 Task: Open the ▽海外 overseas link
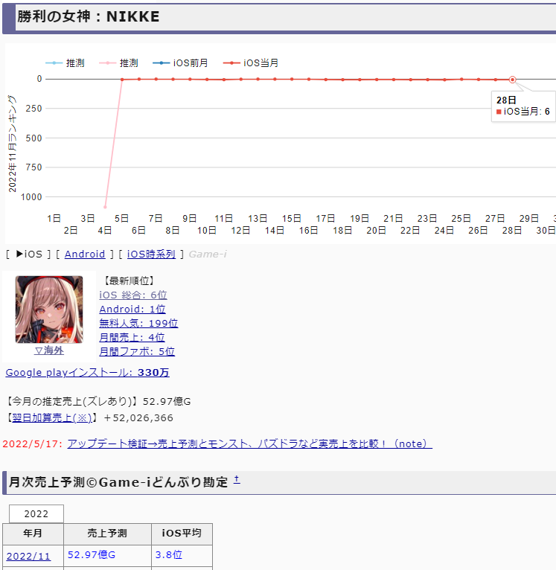tap(49, 350)
